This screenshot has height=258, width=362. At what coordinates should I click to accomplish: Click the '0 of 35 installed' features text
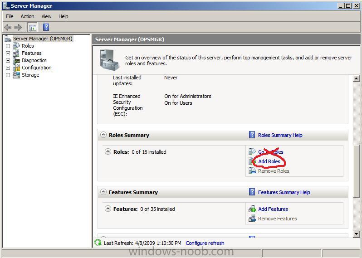click(x=157, y=209)
